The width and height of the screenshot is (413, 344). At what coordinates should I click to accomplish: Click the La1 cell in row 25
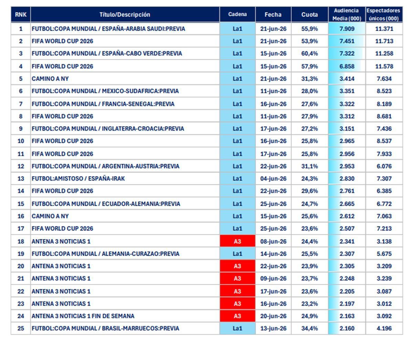click(x=237, y=329)
